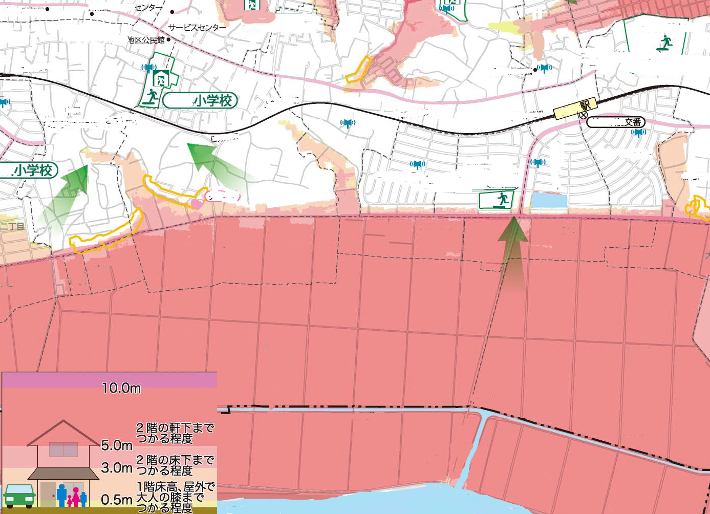Click the family figures in the legend house
This screenshot has width=710, height=514.
(71, 496)
